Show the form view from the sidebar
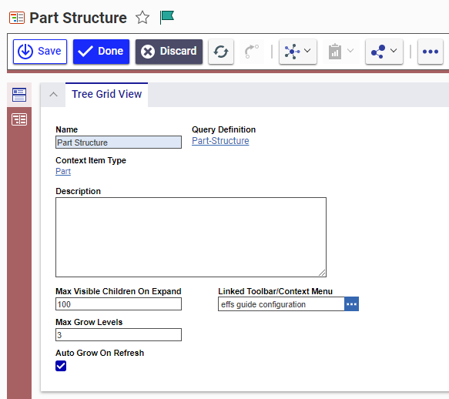 point(19,95)
